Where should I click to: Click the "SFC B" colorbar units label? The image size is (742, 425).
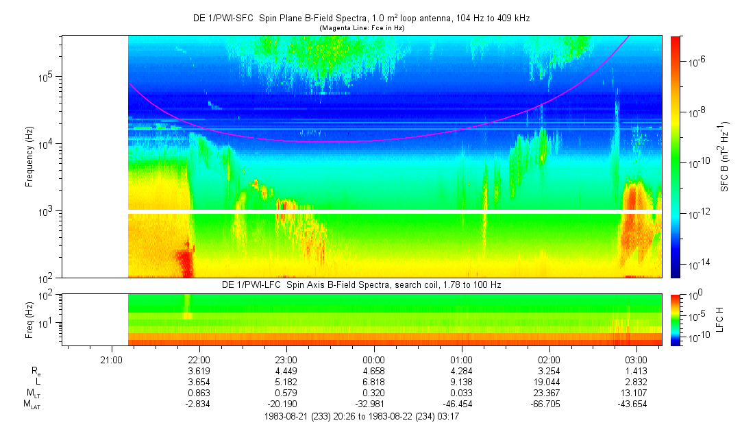click(x=725, y=156)
